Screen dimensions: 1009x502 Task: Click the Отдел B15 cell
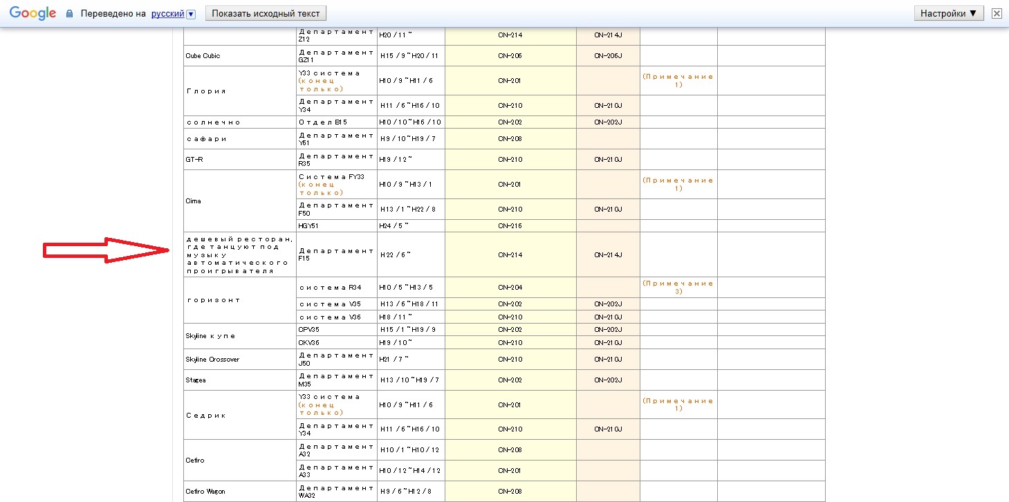click(337, 122)
